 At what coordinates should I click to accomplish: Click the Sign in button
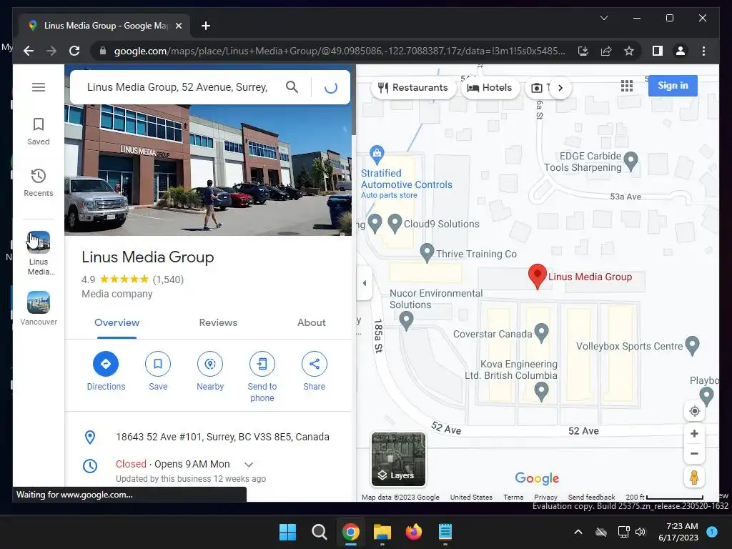(673, 86)
